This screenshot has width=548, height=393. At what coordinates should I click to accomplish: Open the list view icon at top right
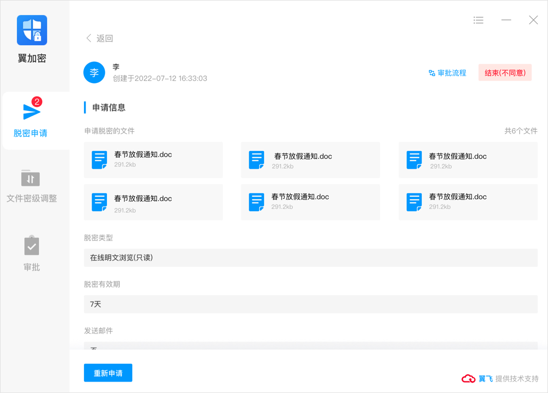(478, 20)
